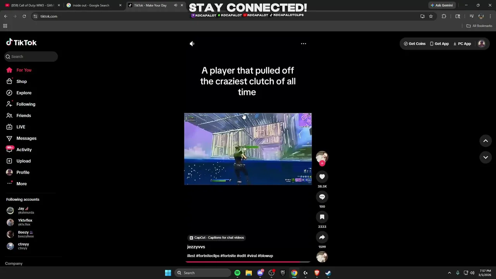
Task: Expand the Company footer section
Action: [14, 263]
